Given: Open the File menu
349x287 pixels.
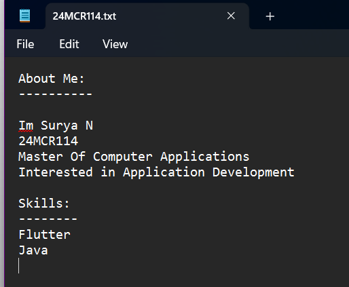Looking at the screenshot, I should [x=25, y=44].
